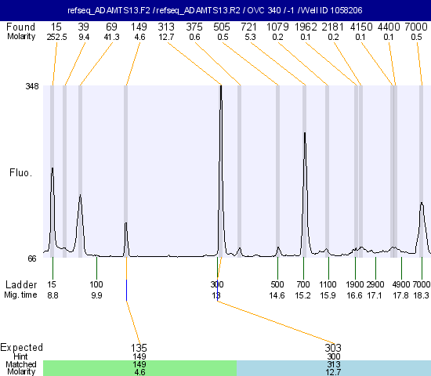The image size is (431, 376).
Task: Click the small peak at 149
Action: 126,239
